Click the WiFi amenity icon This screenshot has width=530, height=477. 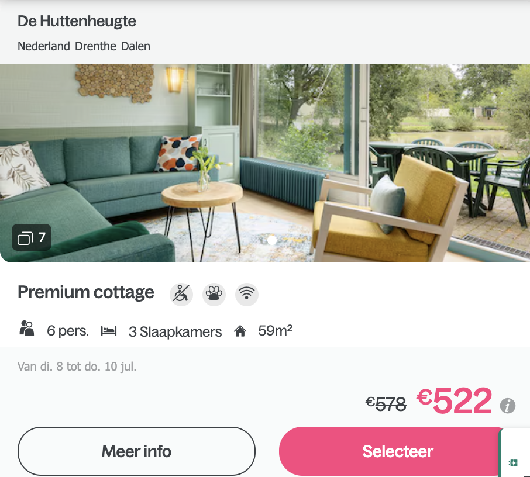coord(247,294)
